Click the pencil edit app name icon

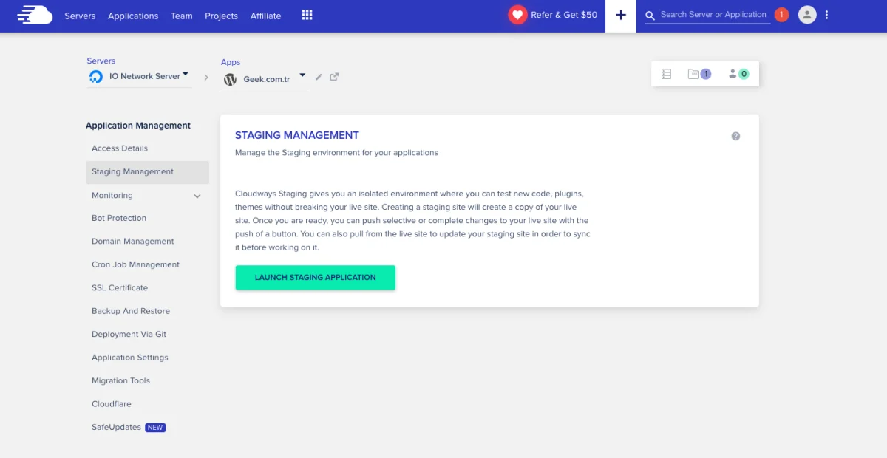click(319, 77)
